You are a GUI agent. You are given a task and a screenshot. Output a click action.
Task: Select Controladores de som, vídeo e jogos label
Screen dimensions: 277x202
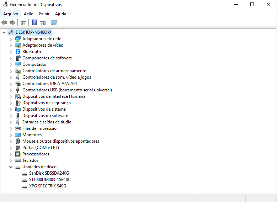tap(57, 77)
